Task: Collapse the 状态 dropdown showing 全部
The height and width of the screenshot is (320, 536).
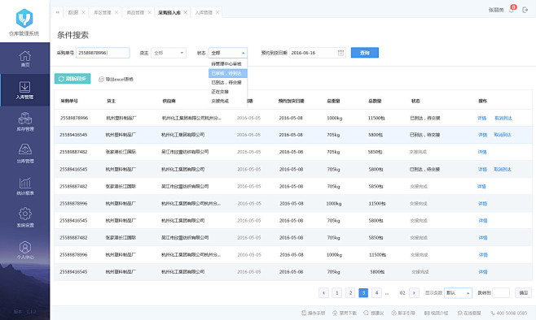Action: [x=227, y=53]
